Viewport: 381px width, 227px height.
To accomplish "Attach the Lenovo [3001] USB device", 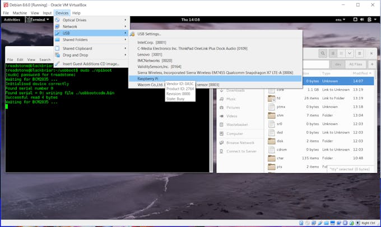I will [x=215, y=54].
